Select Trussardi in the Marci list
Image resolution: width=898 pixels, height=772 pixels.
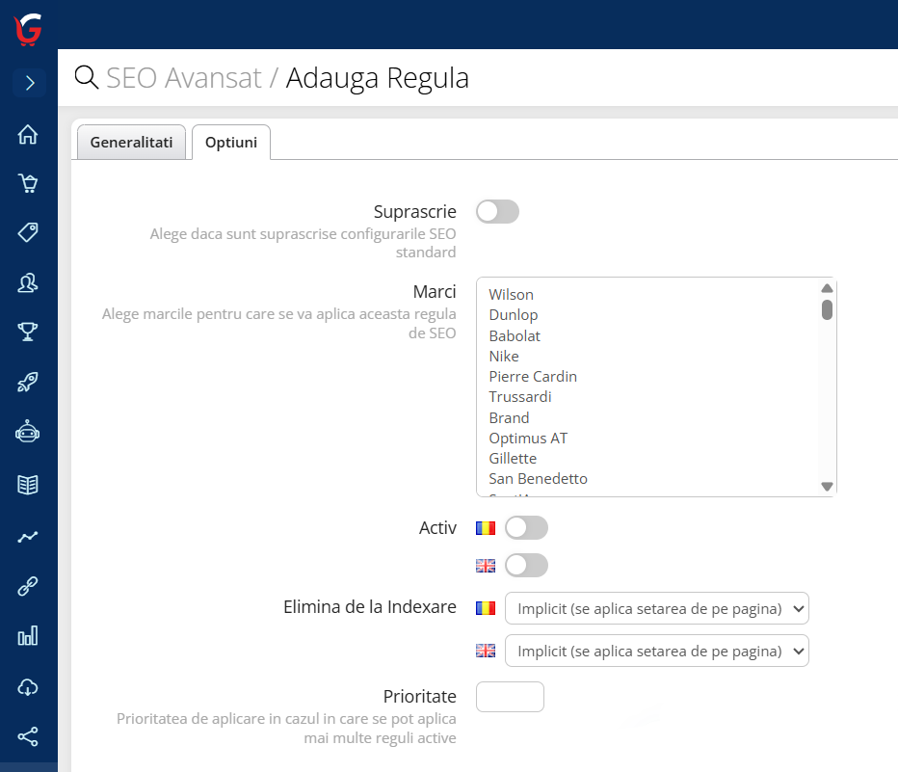point(520,397)
